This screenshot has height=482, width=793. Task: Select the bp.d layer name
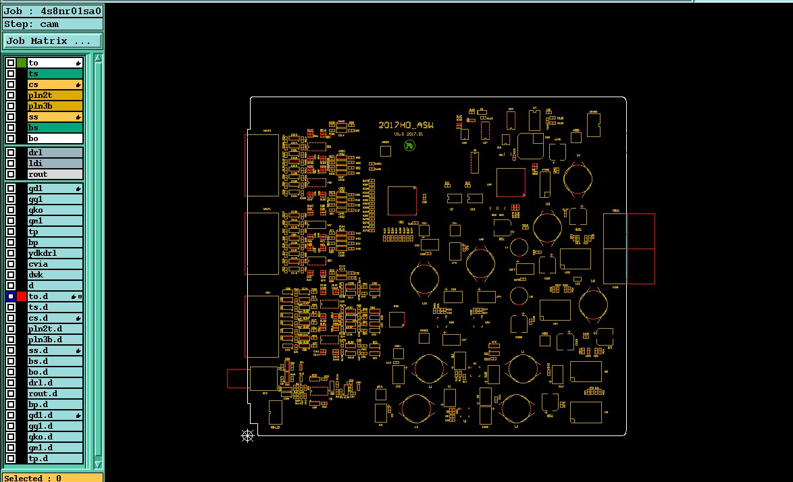pyautogui.click(x=55, y=404)
